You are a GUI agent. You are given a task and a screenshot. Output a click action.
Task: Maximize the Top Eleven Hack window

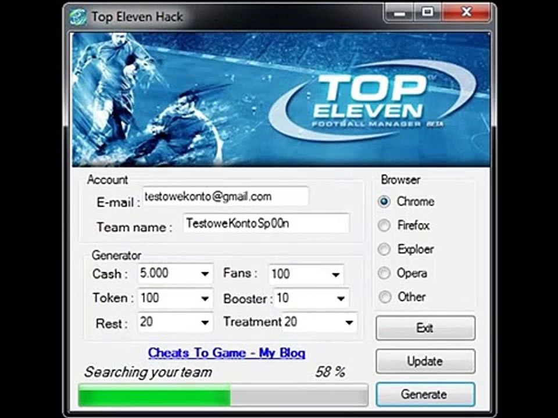(427, 13)
